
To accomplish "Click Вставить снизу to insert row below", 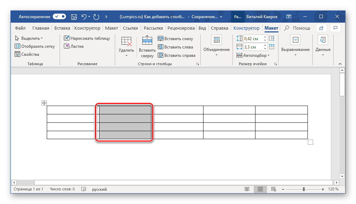I will (x=175, y=39).
